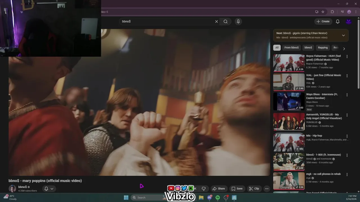The height and width of the screenshot is (202, 360).
Task: Open options for Aerosmith My Only Angel
Action: pyautogui.click(x=347, y=115)
